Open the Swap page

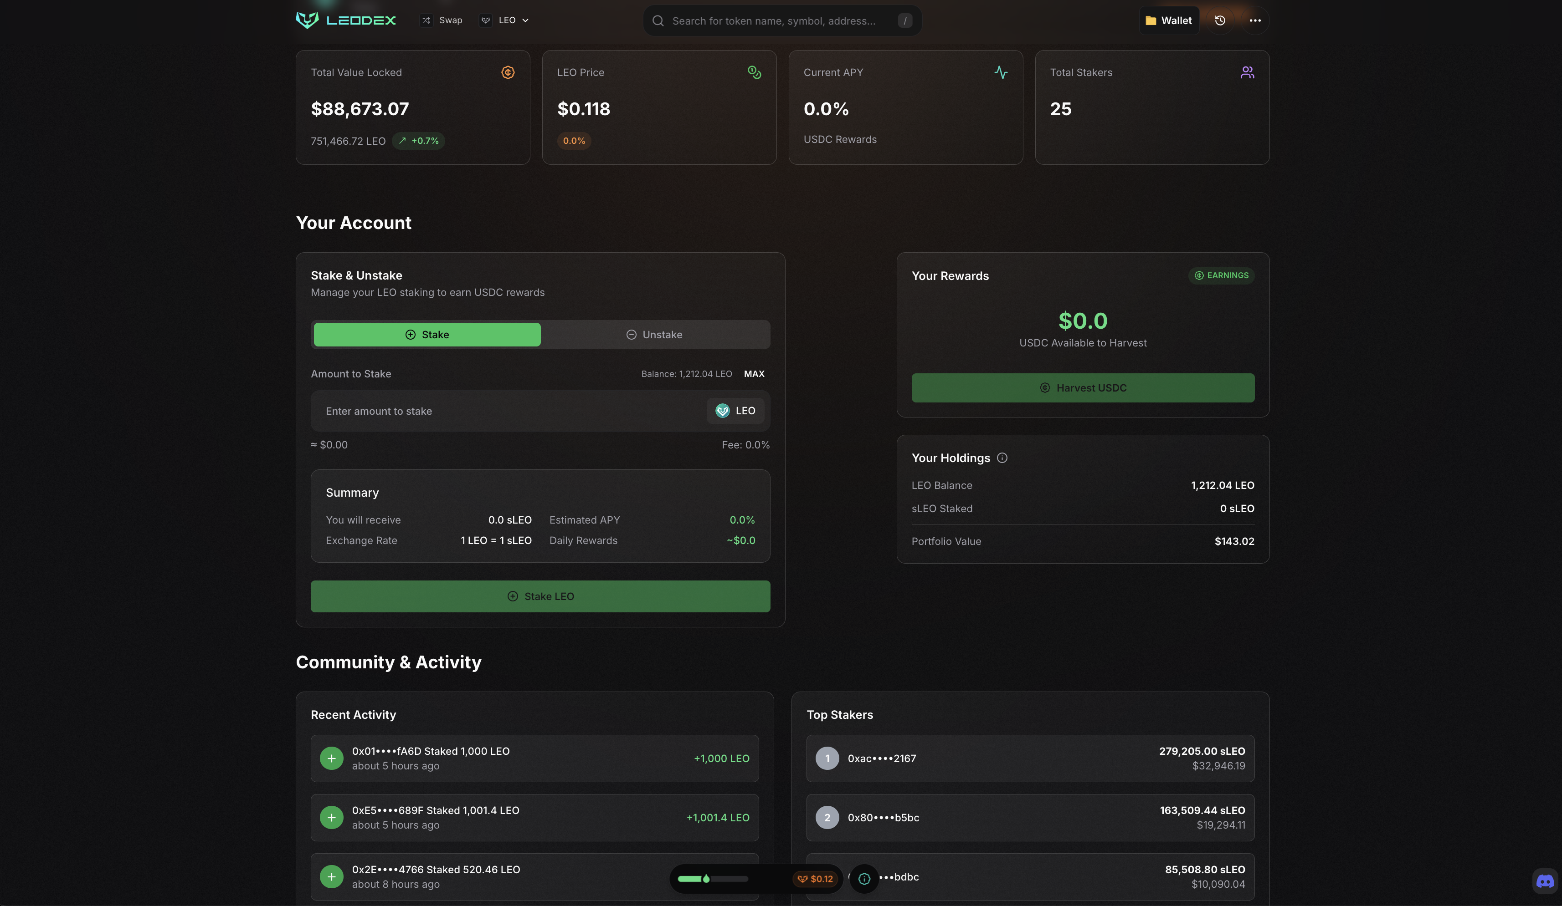click(x=442, y=20)
